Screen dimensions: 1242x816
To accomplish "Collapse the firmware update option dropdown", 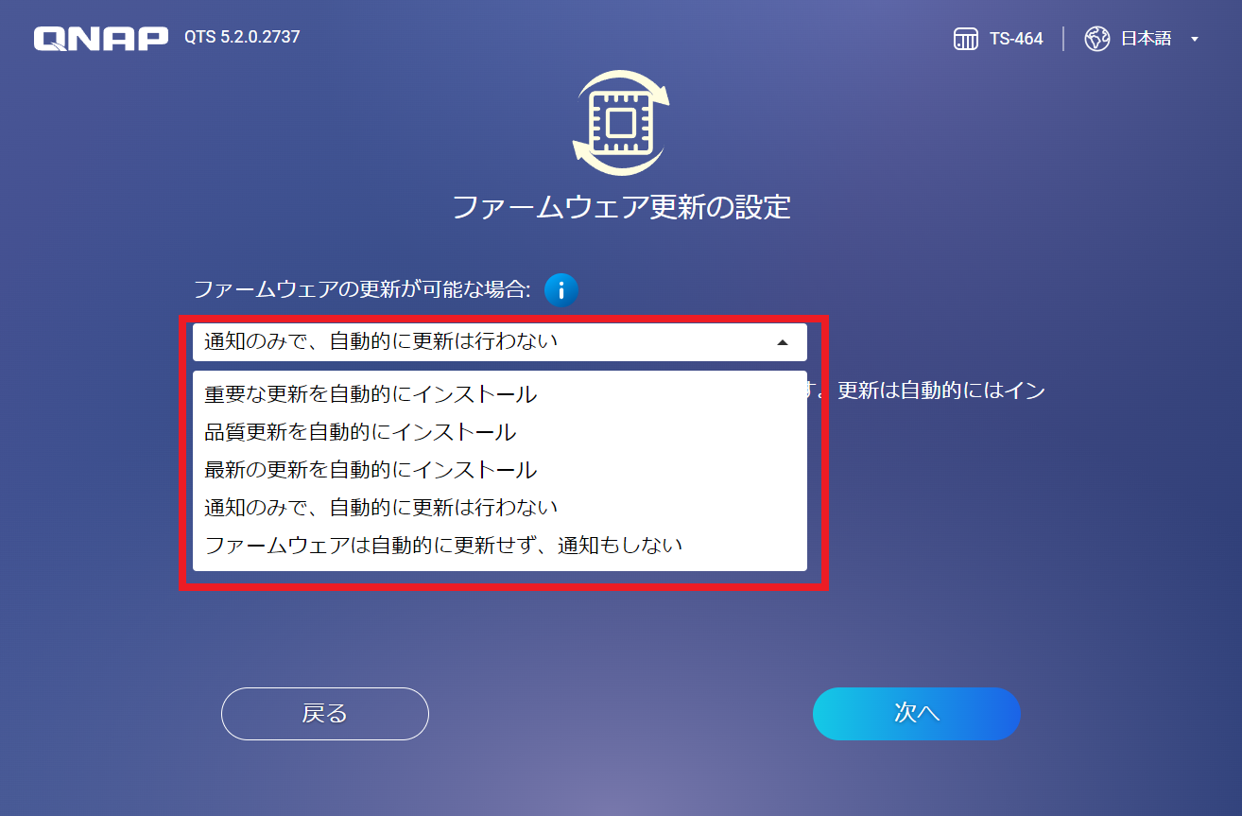I will pyautogui.click(x=782, y=342).
